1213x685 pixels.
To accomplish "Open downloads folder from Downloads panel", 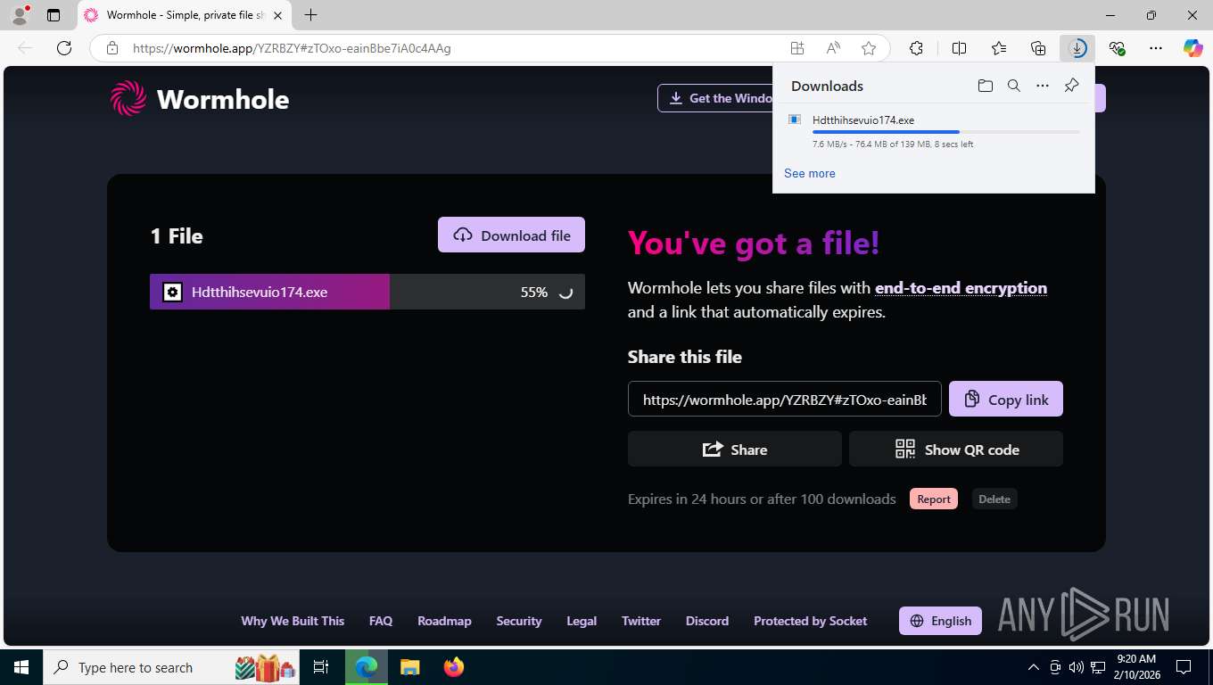I will (x=985, y=86).
